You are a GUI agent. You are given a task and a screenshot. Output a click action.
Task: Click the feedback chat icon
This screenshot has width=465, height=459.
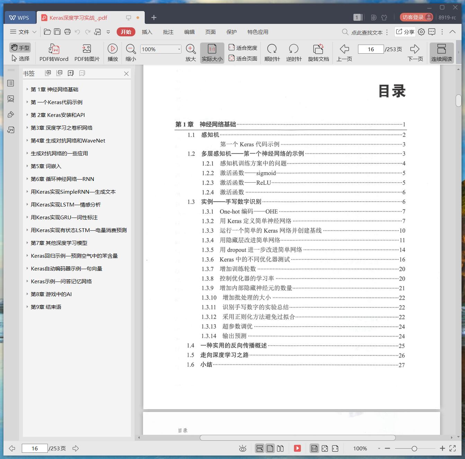(431, 32)
